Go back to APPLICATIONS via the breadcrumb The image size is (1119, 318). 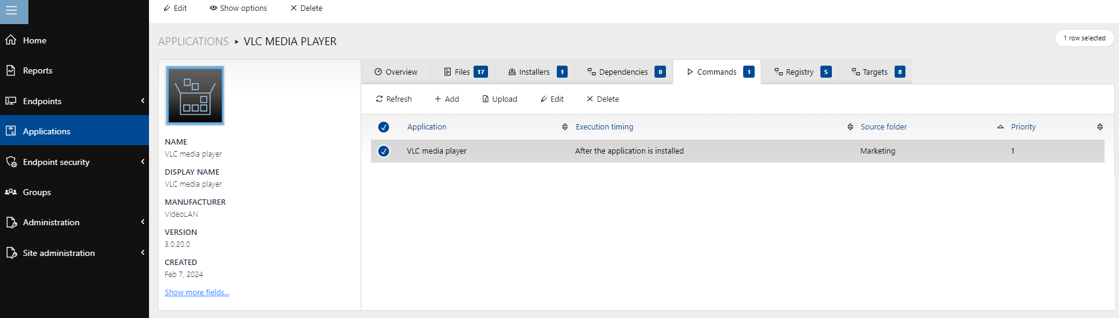point(193,42)
